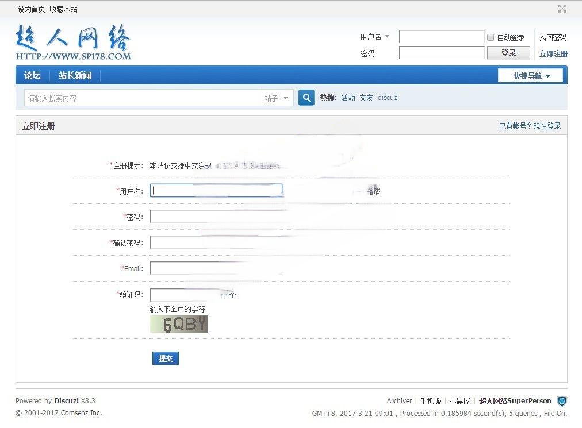The height and width of the screenshot is (428, 582).
Task: Click the 用户名 registration input field
Action: (x=216, y=190)
